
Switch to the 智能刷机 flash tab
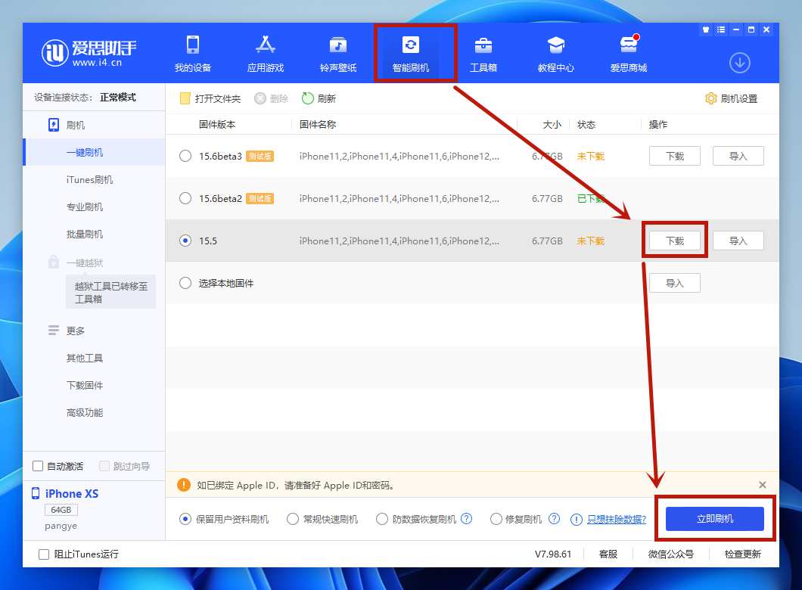tap(411, 54)
